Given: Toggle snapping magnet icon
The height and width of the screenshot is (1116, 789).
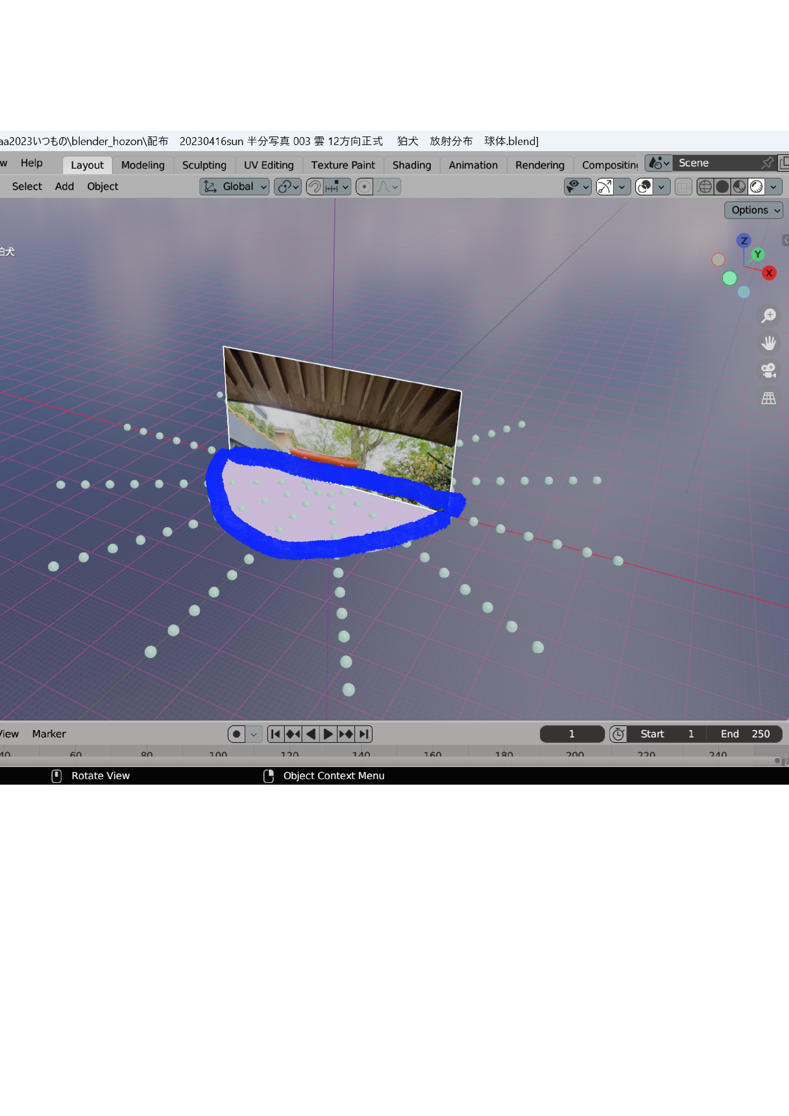Looking at the screenshot, I should pos(315,187).
